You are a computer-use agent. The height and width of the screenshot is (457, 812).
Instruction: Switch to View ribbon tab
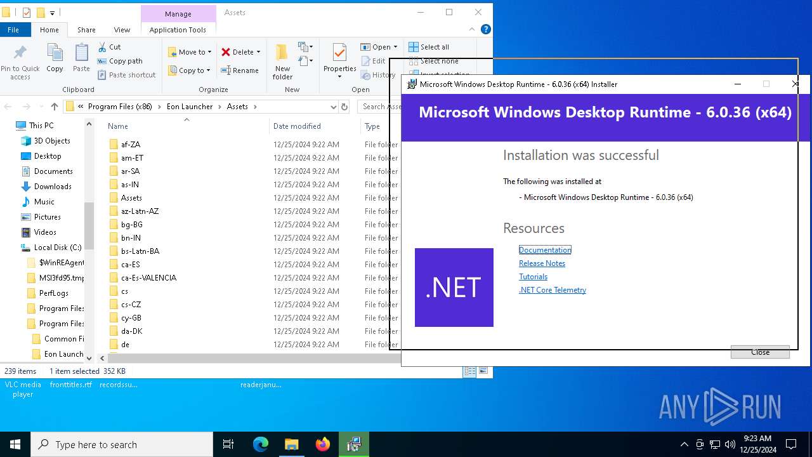(122, 30)
